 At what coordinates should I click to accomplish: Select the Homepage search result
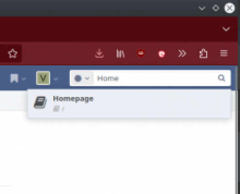click(x=129, y=104)
